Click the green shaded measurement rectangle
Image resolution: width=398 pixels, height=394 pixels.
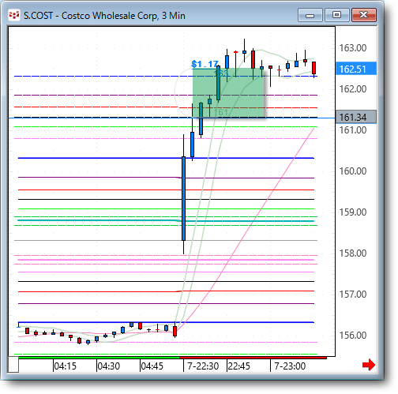pyautogui.click(x=228, y=92)
